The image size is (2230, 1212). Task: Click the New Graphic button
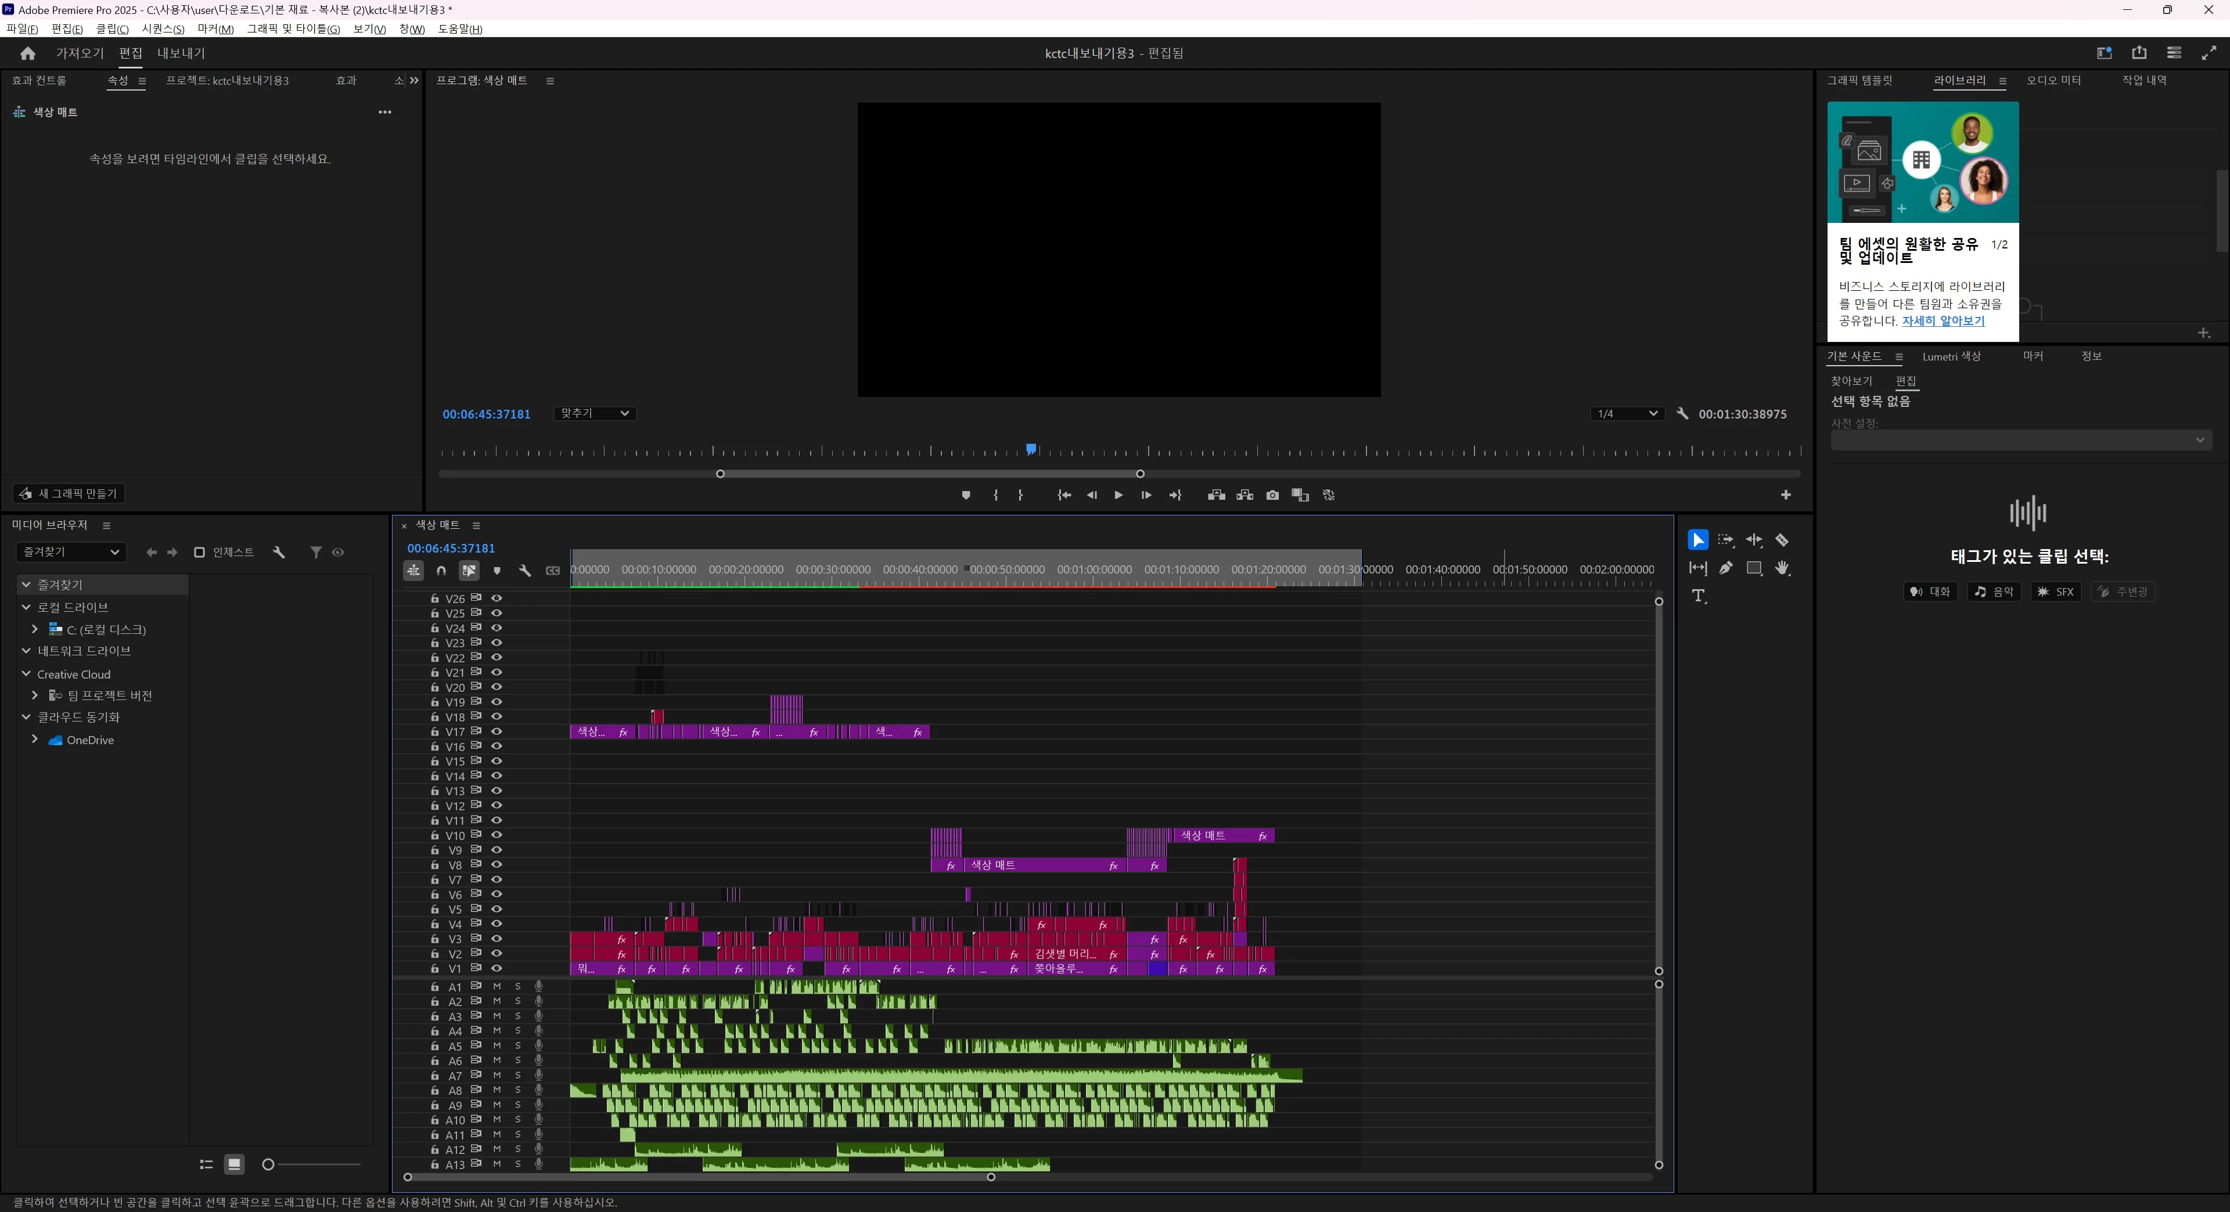coord(69,494)
